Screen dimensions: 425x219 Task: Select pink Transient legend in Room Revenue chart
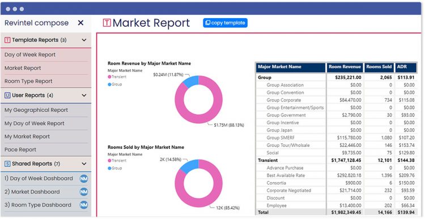117,77
